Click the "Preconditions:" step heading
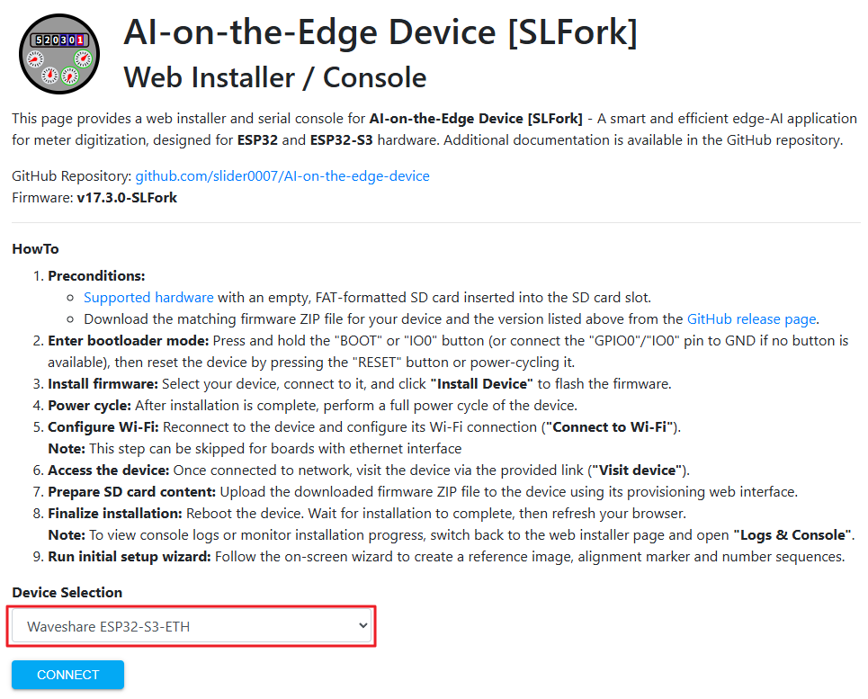Screen dimensions: 868x699 (x=96, y=275)
